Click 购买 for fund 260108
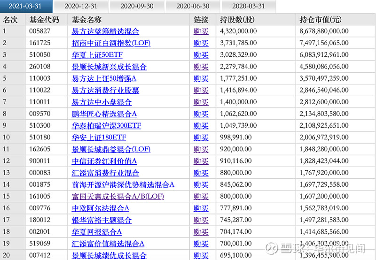 coord(201,67)
